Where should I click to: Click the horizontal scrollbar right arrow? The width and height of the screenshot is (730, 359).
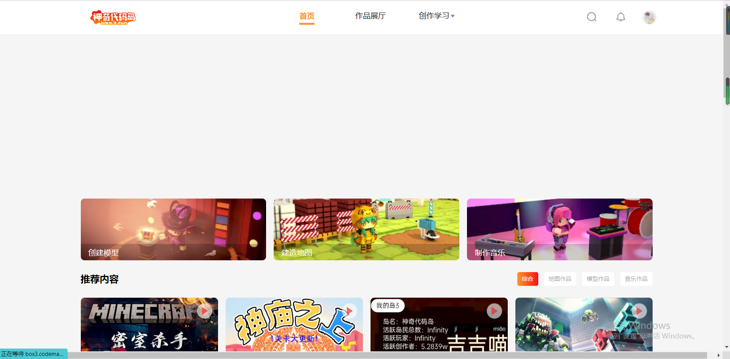[x=719, y=356]
